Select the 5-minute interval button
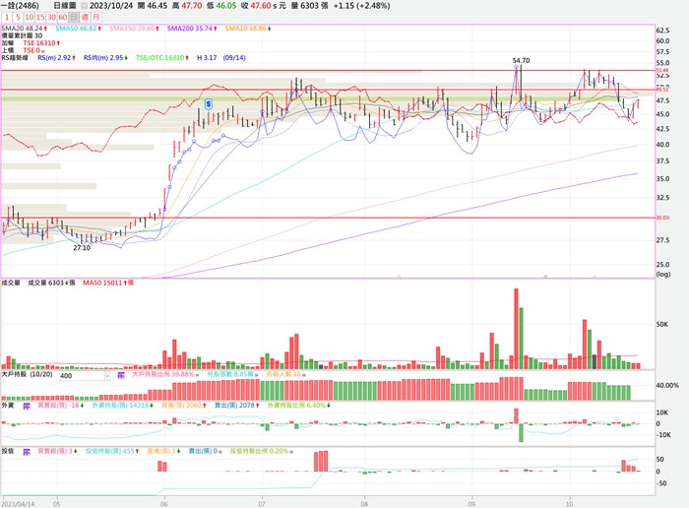689x508 pixels. click(19, 18)
